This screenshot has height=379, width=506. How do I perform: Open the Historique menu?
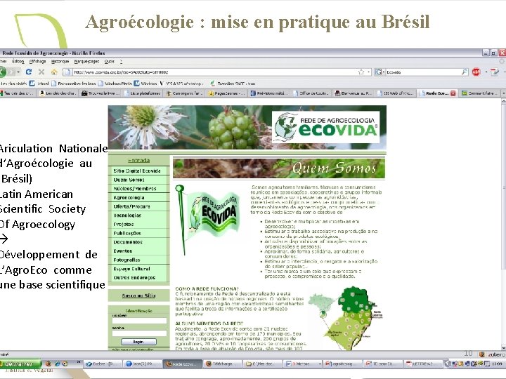[60, 61]
